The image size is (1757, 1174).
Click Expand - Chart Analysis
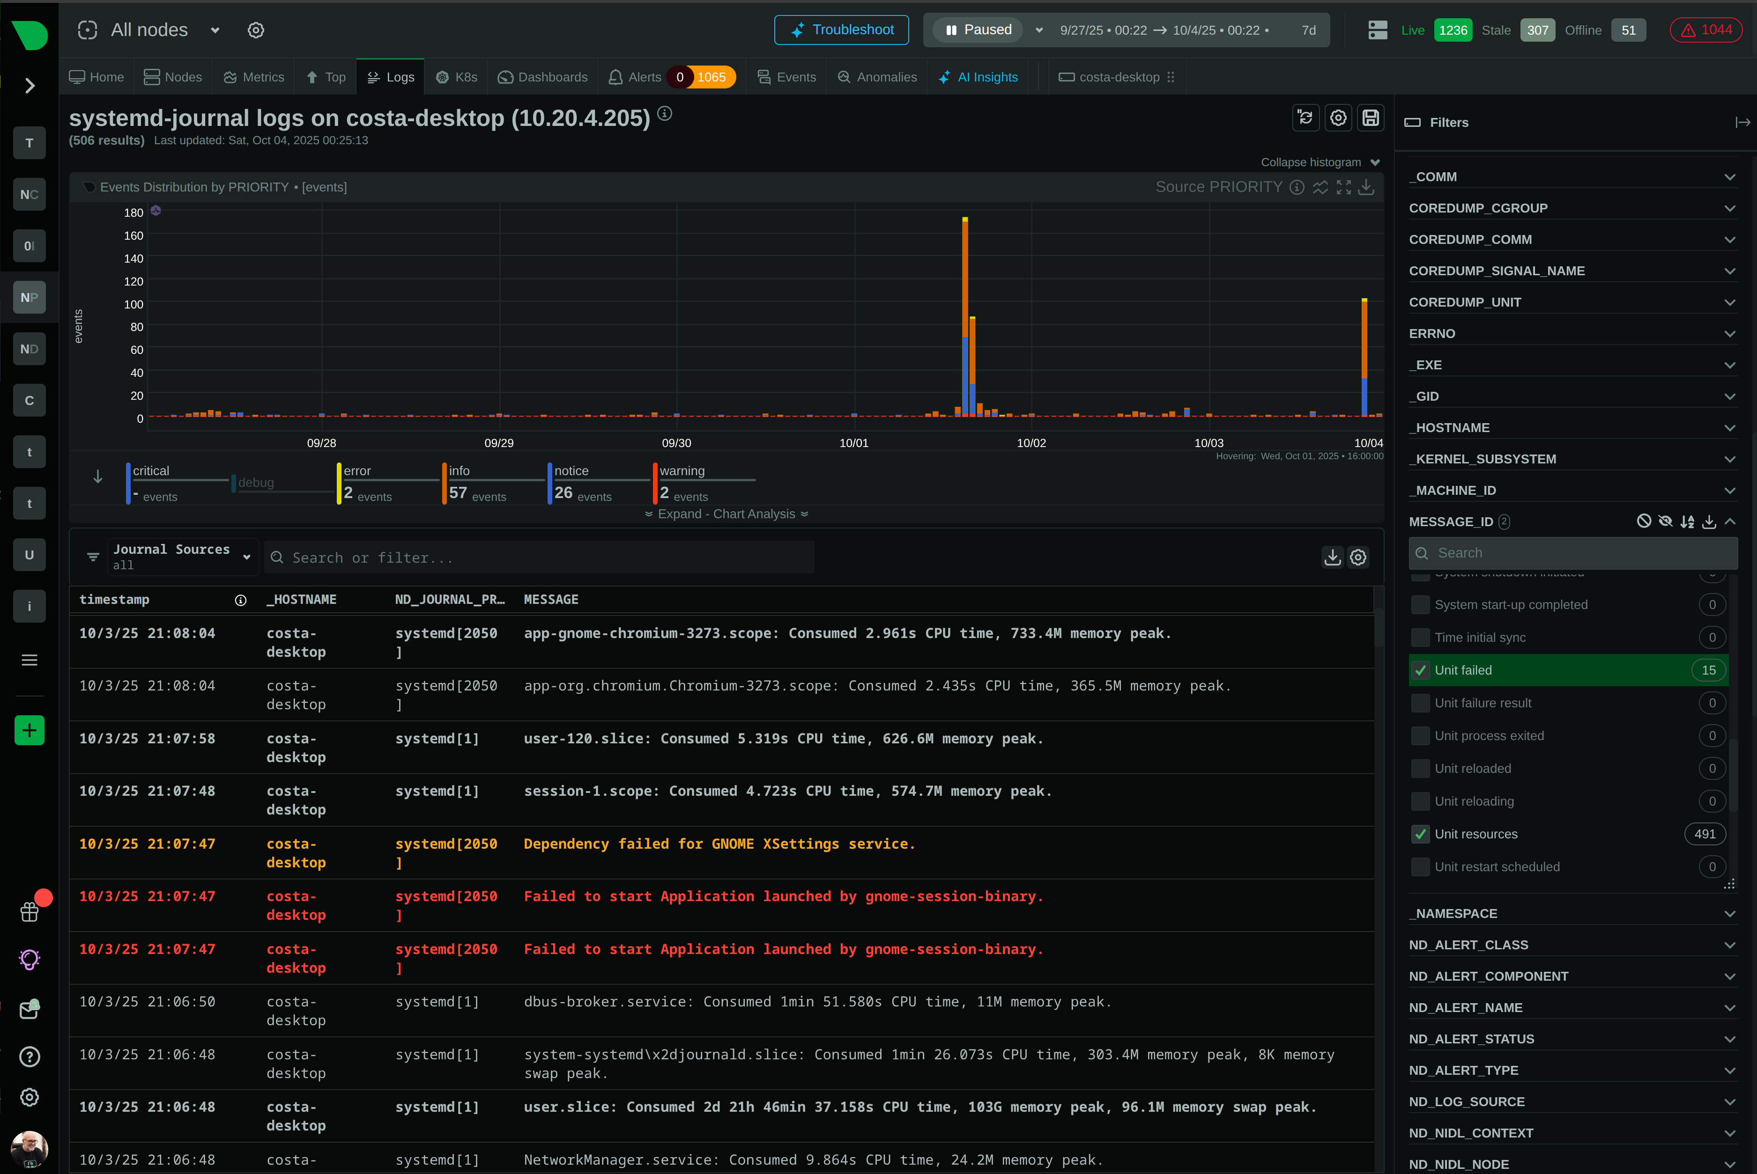click(x=725, y=514)
